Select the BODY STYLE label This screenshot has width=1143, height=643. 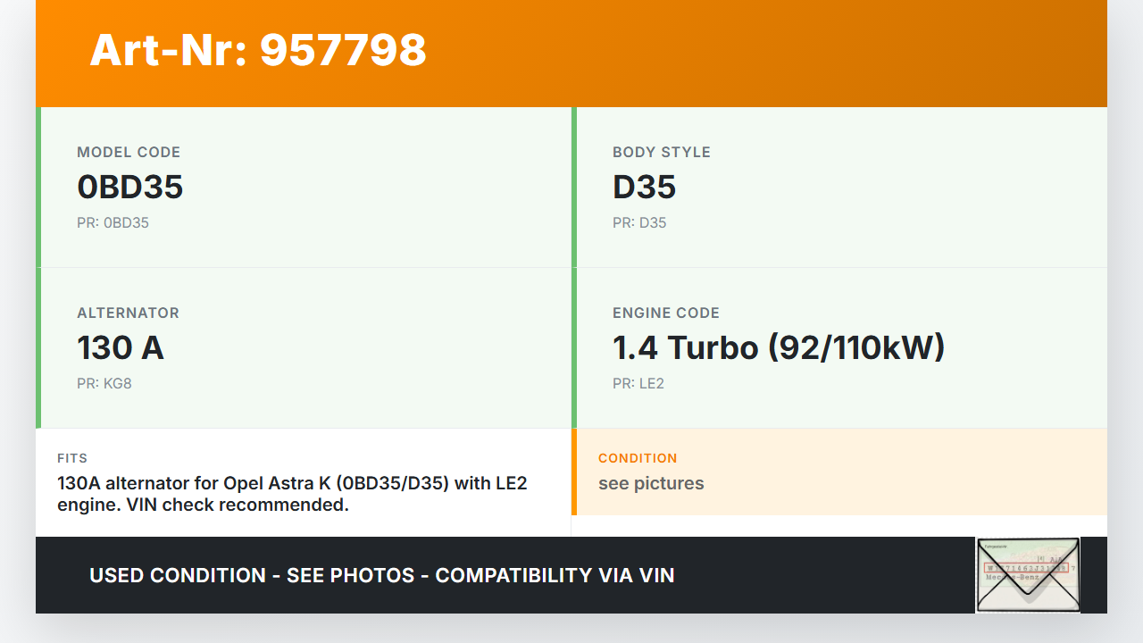662,152
